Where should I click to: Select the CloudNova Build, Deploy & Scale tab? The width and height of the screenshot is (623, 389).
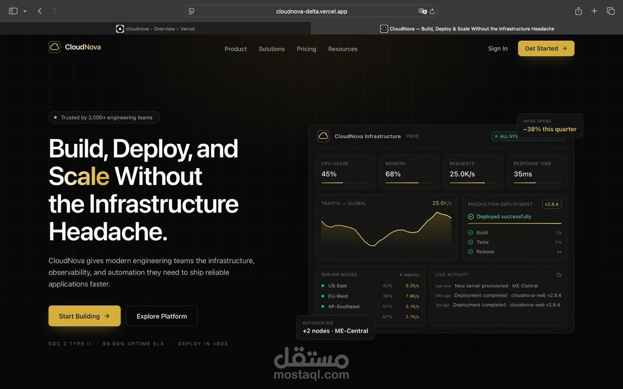(x=467, y=29)
